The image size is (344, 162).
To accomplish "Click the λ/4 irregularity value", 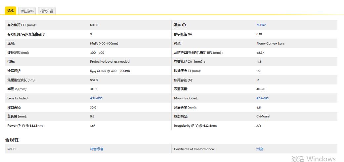I will point(259,126).
